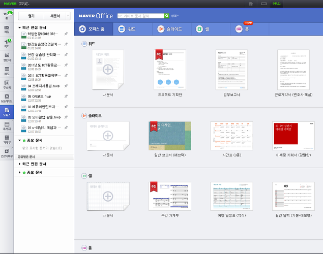
Task: Open the 가계부 sidebar icon
Action: pyautogui.click(x=7, y=139)
